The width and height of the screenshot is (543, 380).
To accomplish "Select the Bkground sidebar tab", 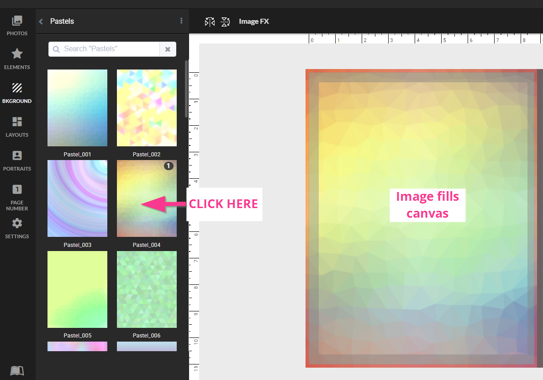I will click(17, 93).
